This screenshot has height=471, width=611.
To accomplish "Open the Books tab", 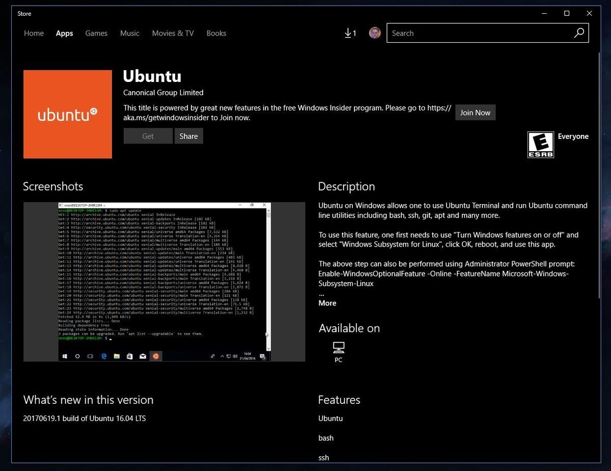I will pos(216,33).
